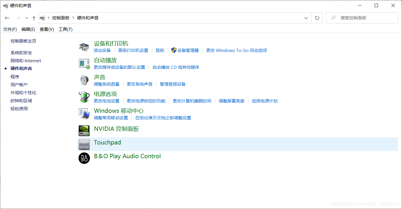The height and width of the screenshot is (209, 402).
Task: Open the 电源选项 battery icon
Action: pyautogui.click(x=84, y=97)
